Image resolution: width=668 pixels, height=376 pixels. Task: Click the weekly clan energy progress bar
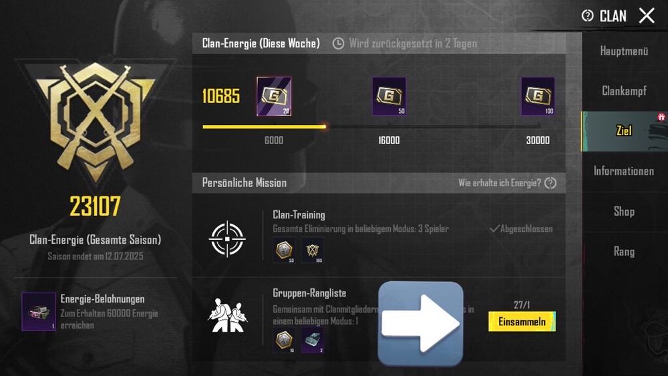pos(371,126)
